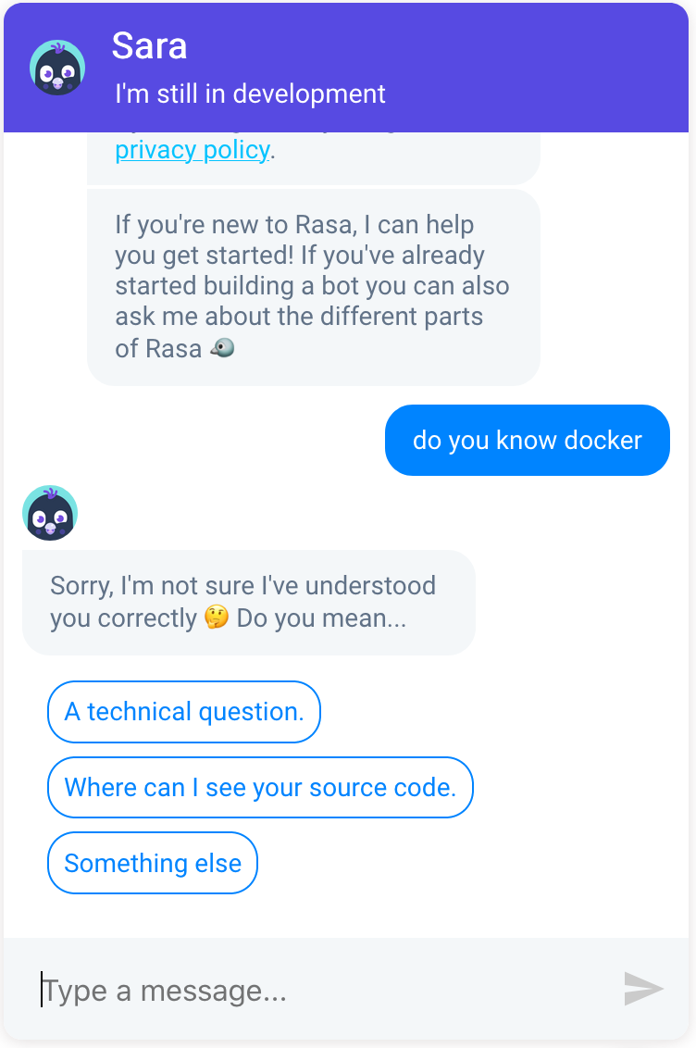Click the bot avatar above the Sorry message
696x1048 pixels.
point(50,513)
